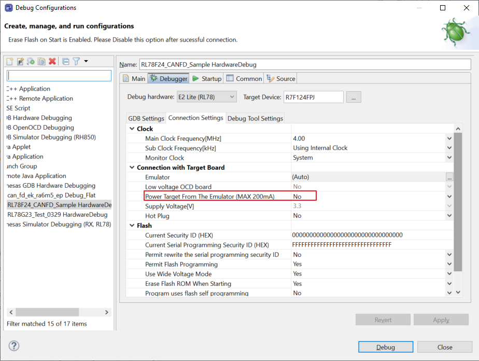The image size is (479, 361).
Task: Click the Duplicate configuration icon
Action: click(x=41, y=61)
